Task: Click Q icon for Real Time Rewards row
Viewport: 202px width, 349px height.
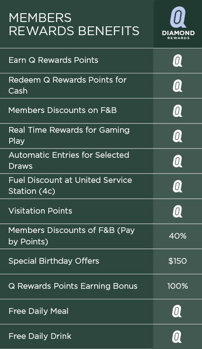Action: click(177, 136)
